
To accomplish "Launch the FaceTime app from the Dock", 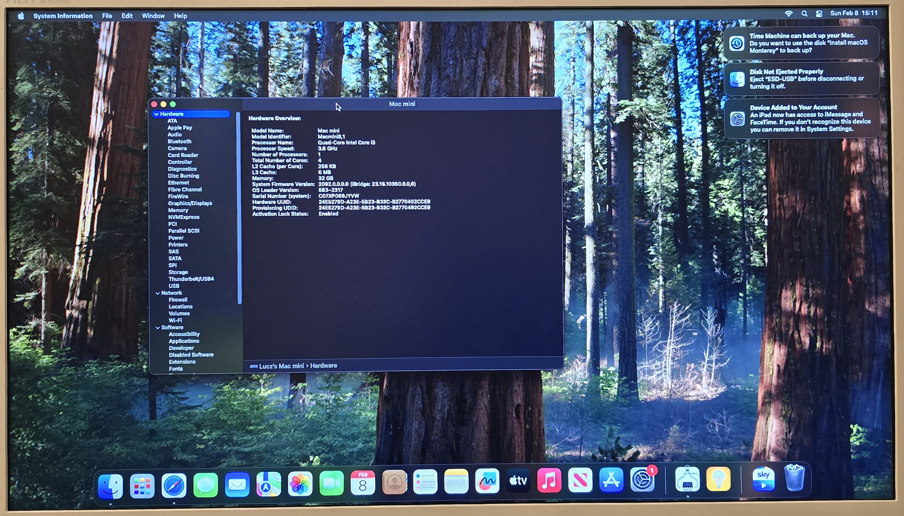I will [x=332, y=483].
